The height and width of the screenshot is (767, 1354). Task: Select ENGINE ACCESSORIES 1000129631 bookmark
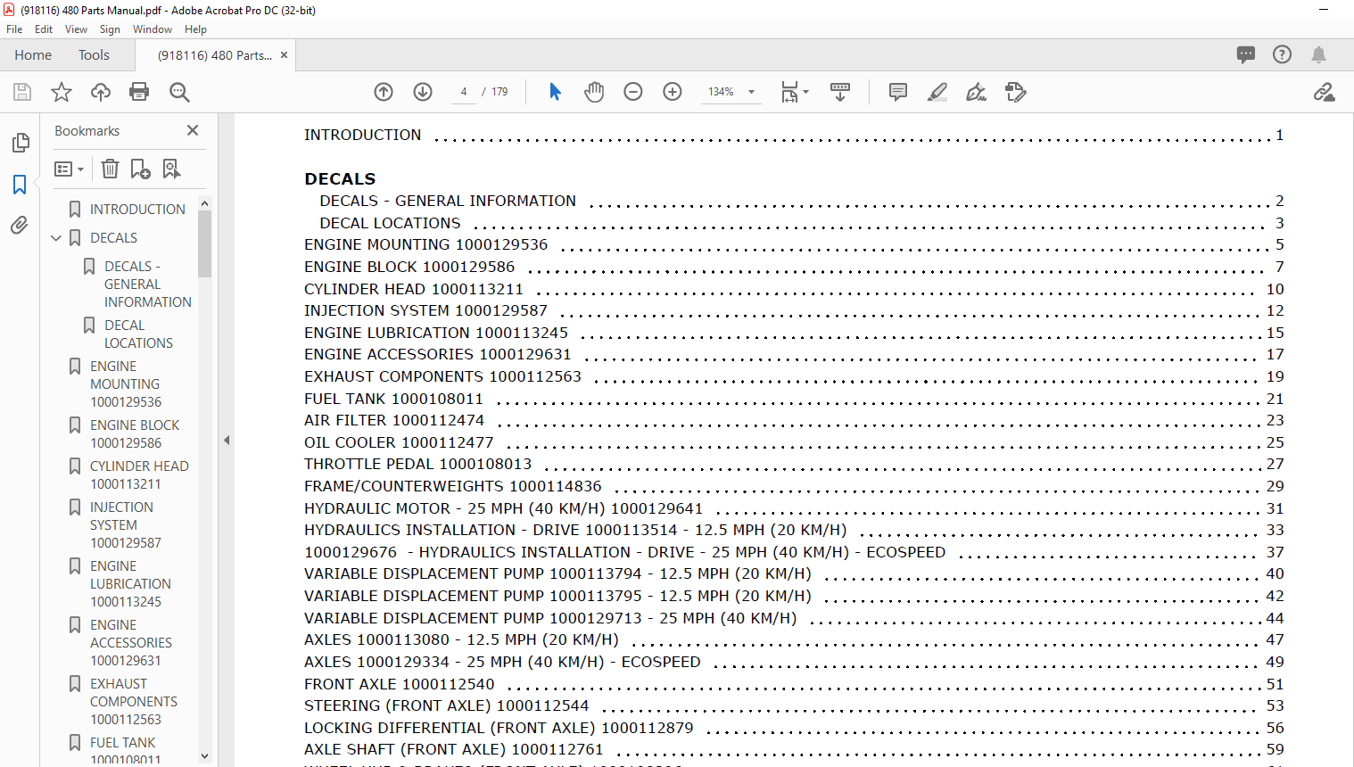[131, 643]
